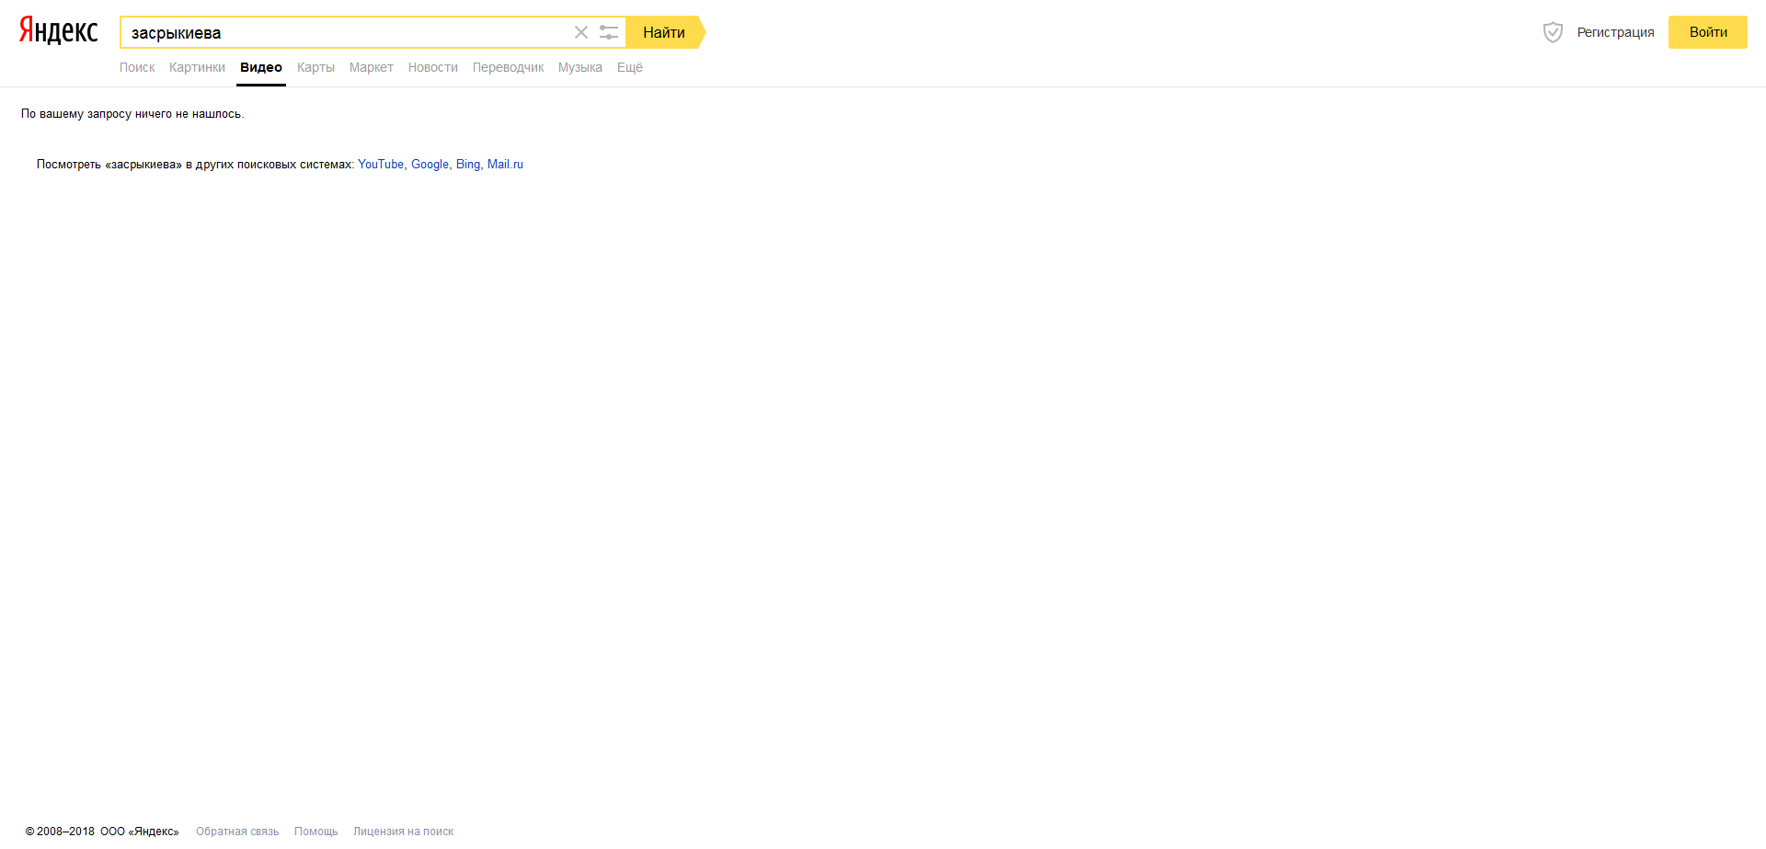
Task: Select the Видео tab
Action: click(261, 67)
